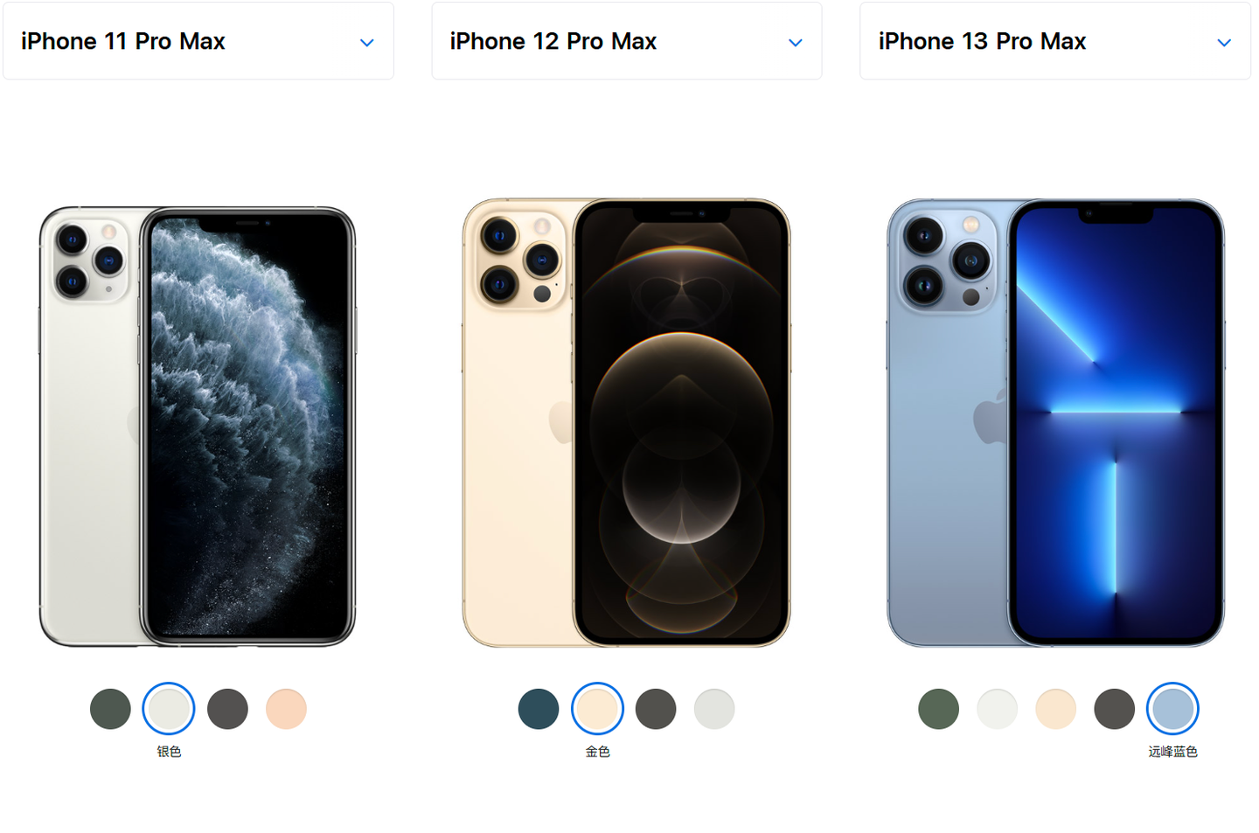Open the iPhone 11 Pro Max model dropdown

pyautogui.click(x=198, y=41)
